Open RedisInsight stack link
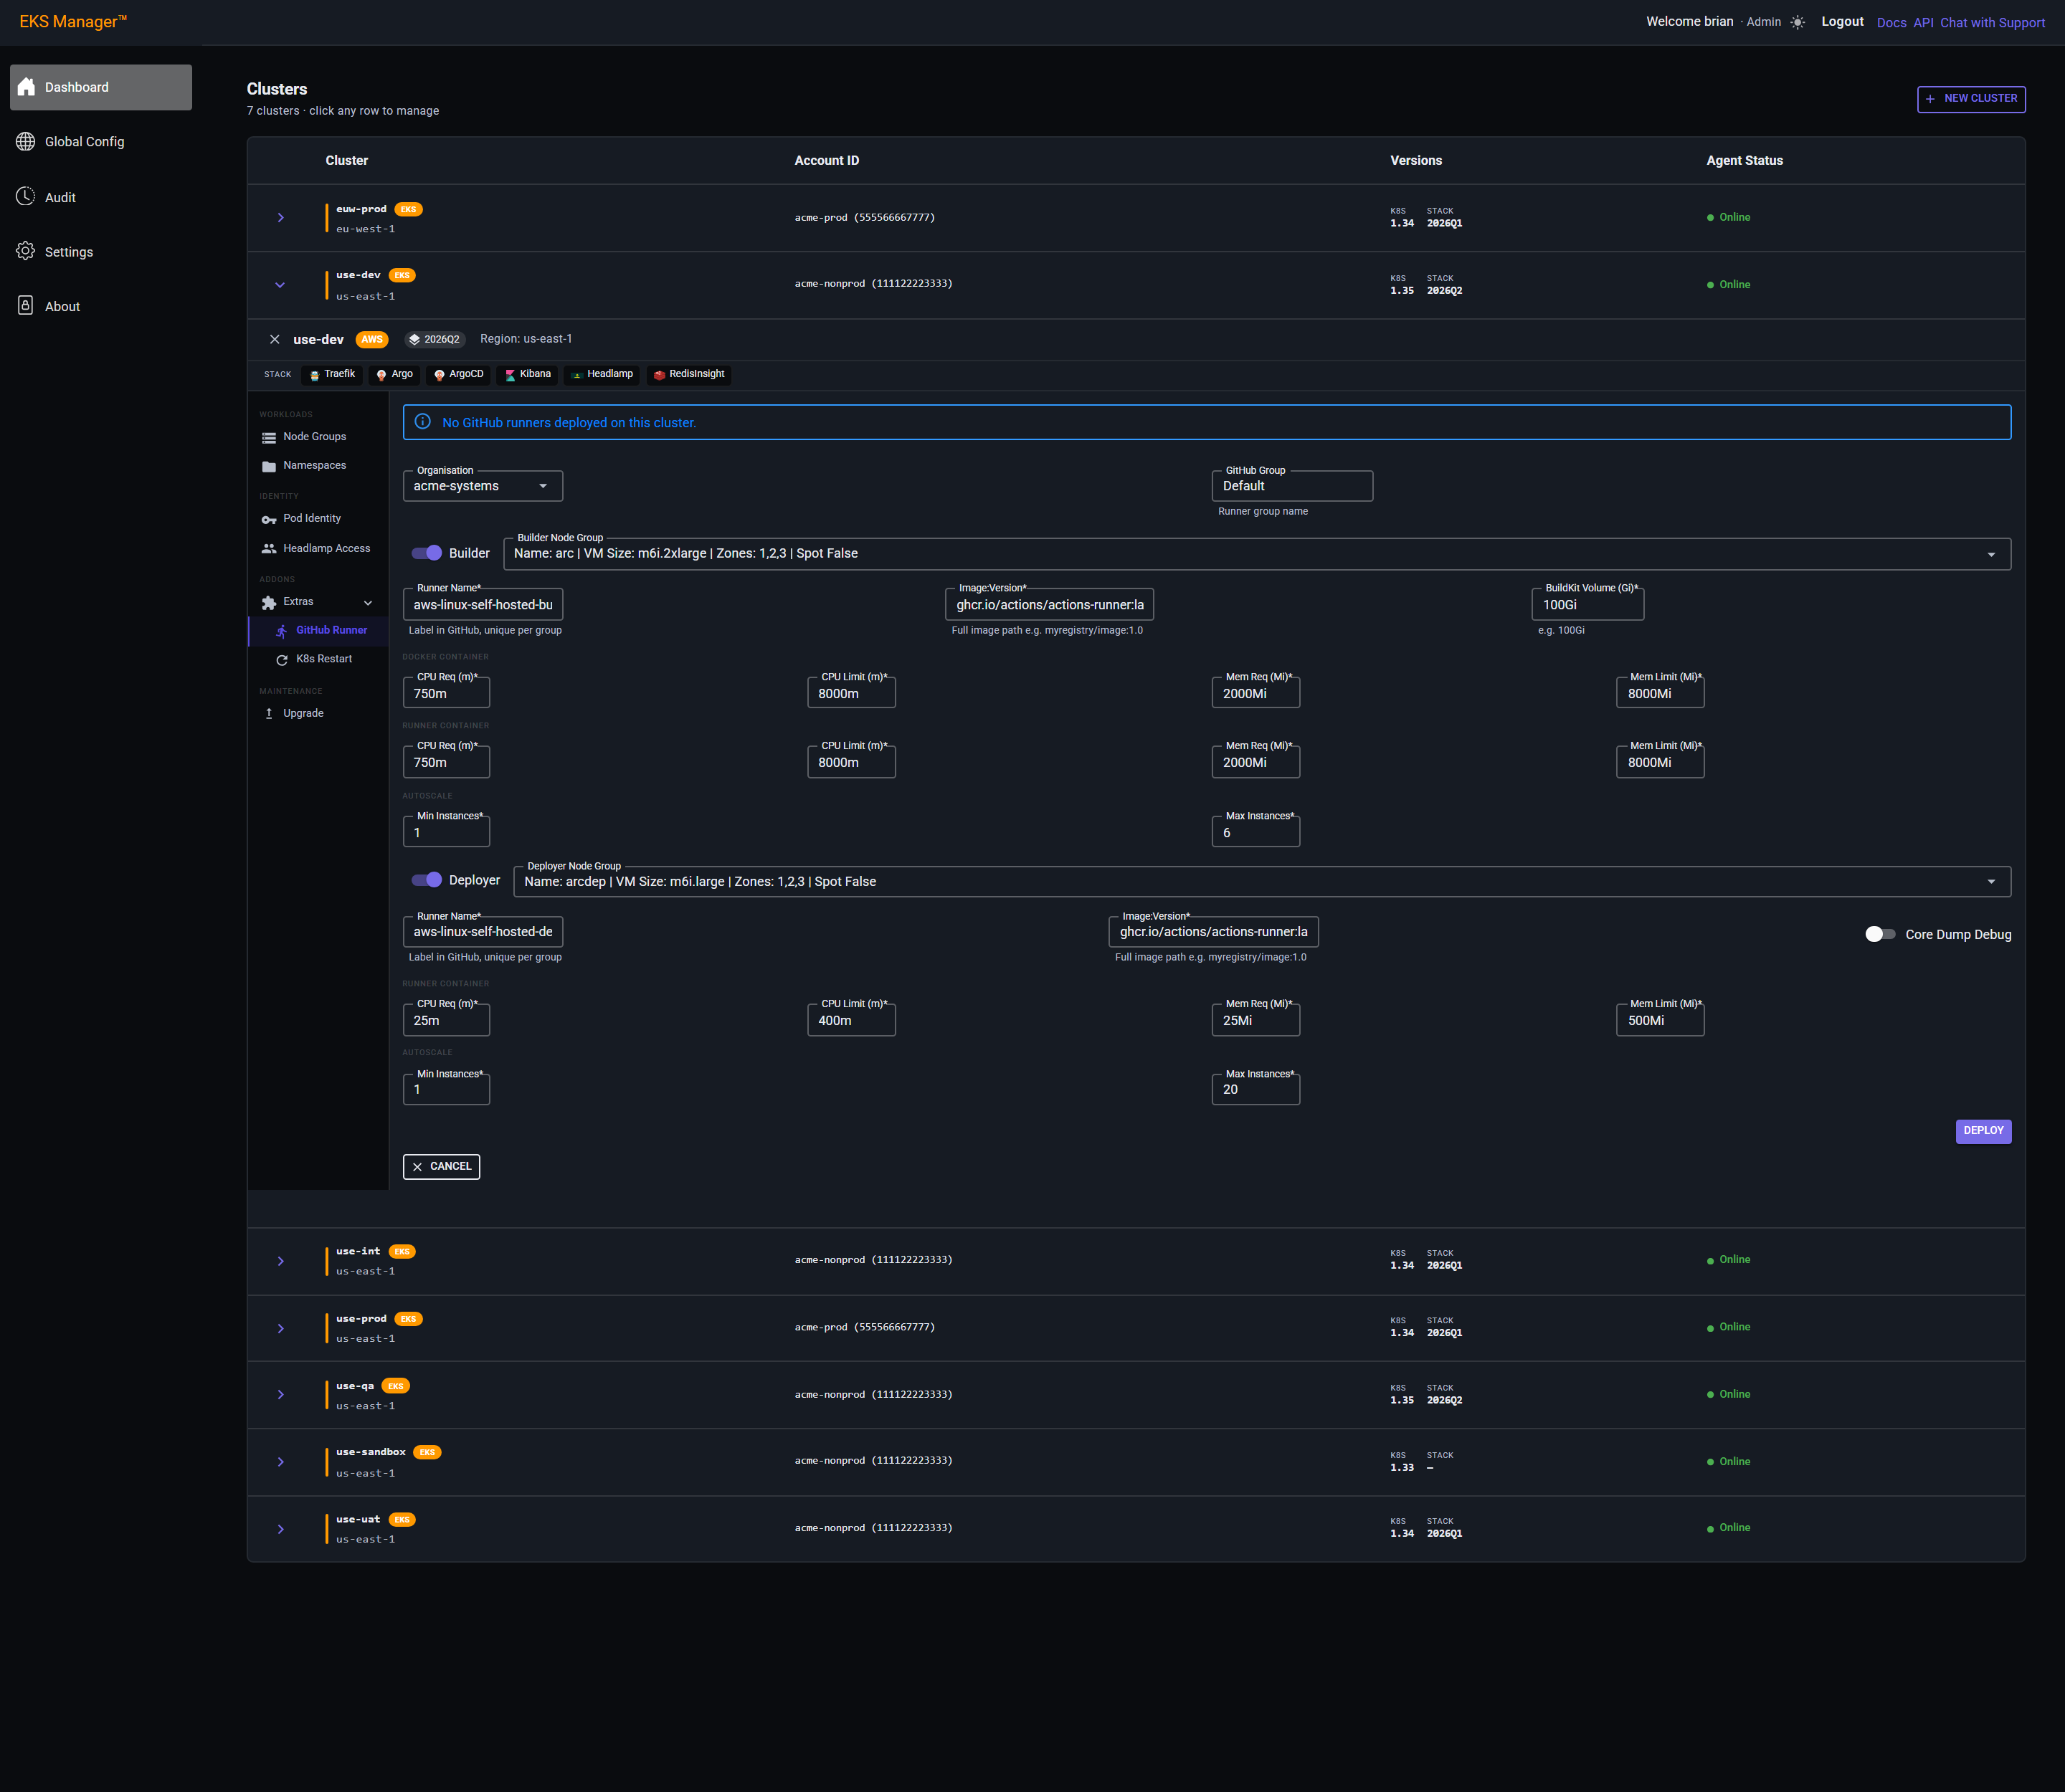2065x1792 pixels. click(688, 374)
